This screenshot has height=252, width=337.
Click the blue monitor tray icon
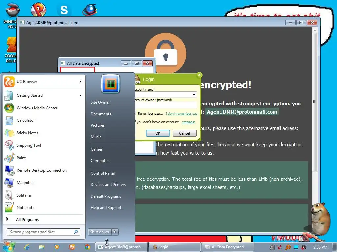tap(296, 247)
